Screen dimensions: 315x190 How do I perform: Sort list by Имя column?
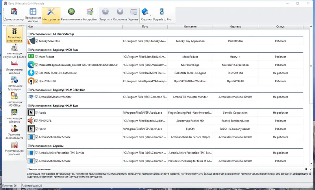pyautogui.click(x=75, y=26)
